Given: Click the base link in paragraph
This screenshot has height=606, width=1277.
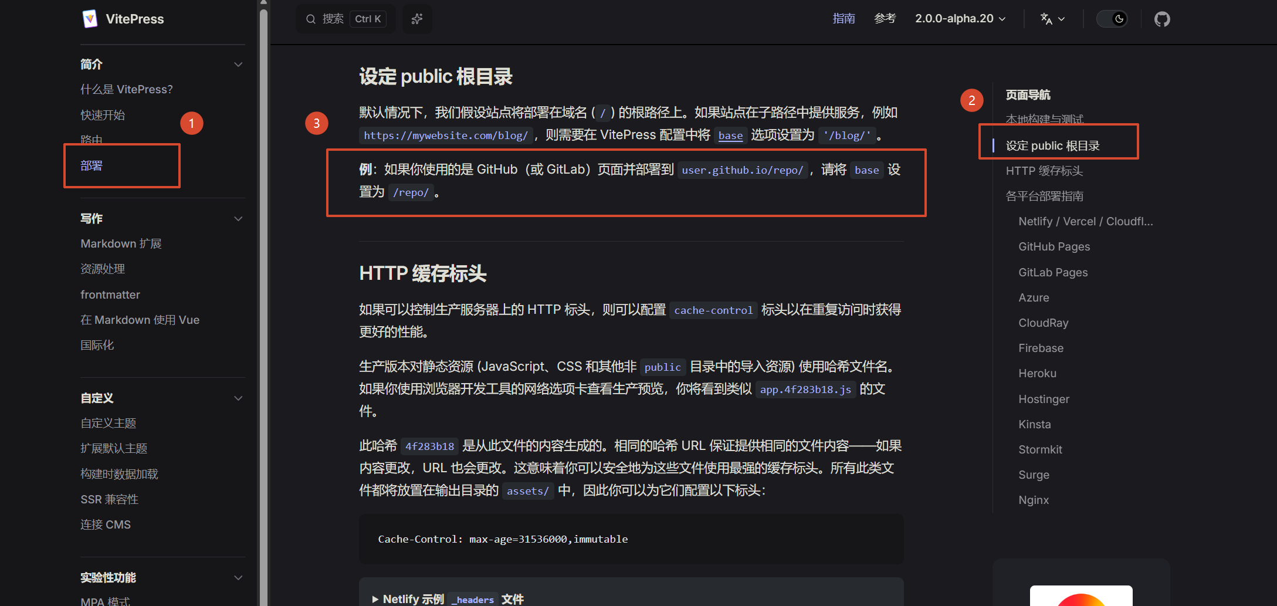Looking at the screenshot, I should click(x=731, y=136).
